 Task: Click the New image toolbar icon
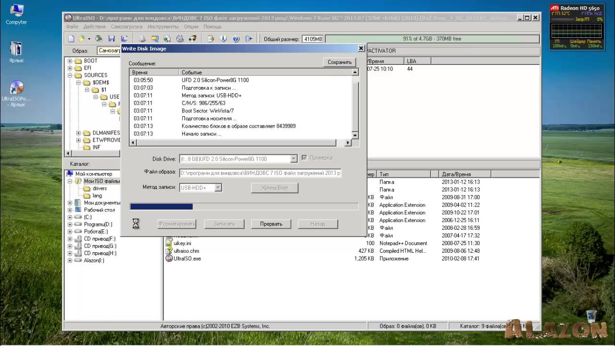click(71, 38)
